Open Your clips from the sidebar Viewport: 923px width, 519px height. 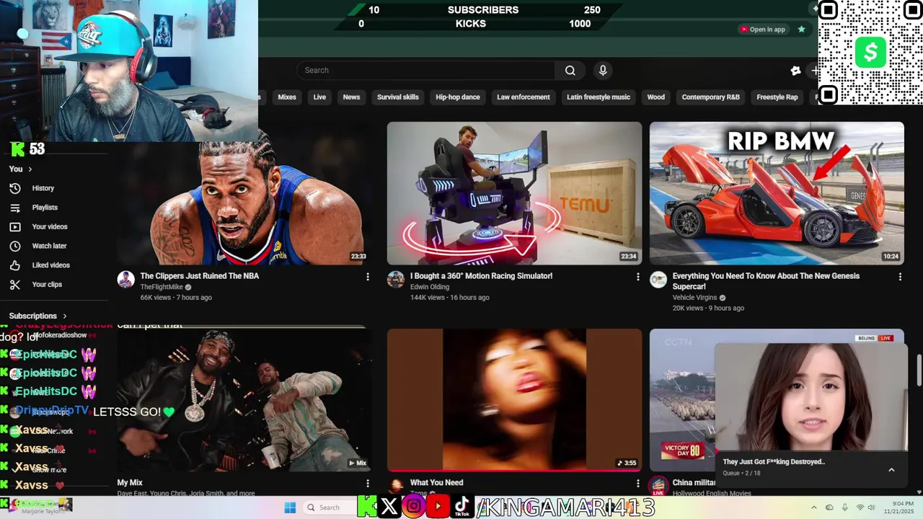click(x=47, y=285)
